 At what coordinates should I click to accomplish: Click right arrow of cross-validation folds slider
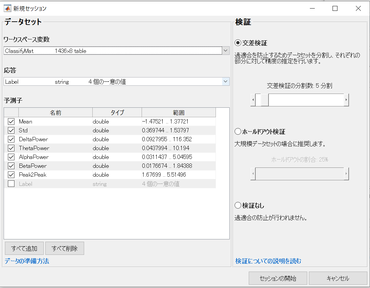(346, 100)
